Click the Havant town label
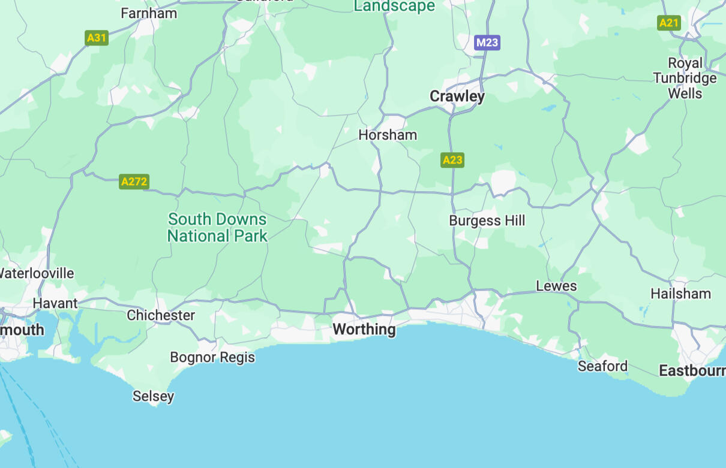 [x=55, y=303]
